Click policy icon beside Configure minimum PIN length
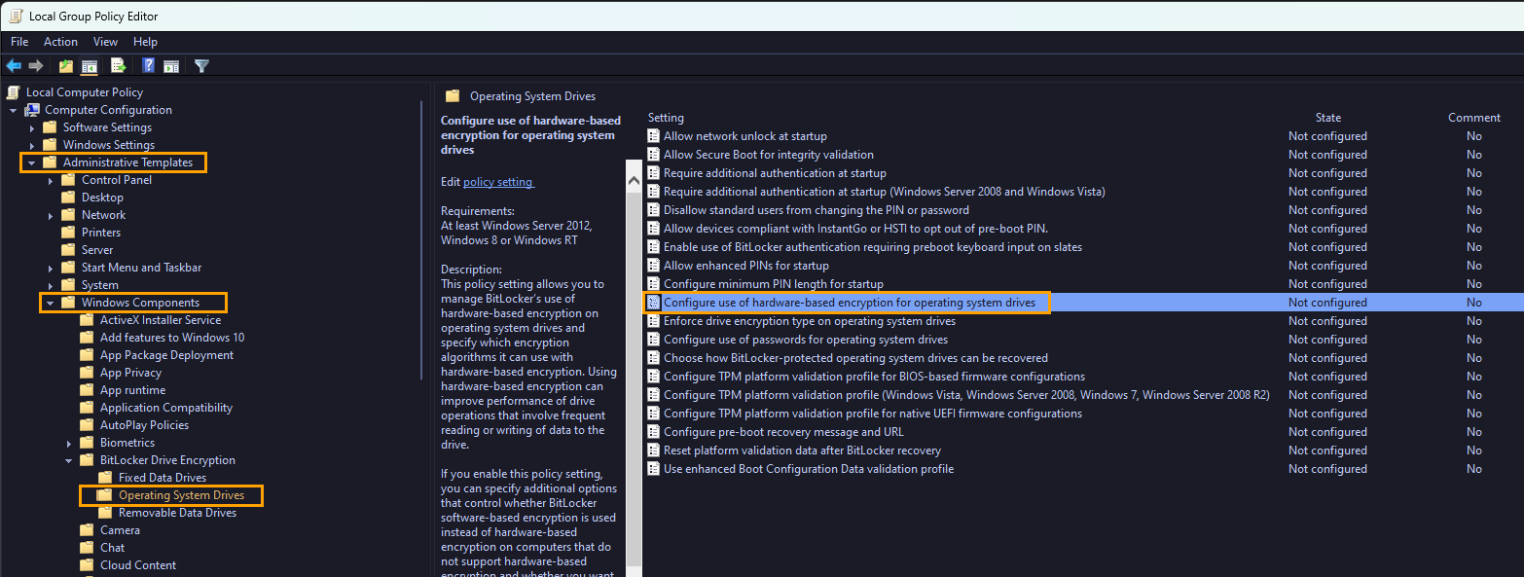Image resolution: width=1524 pixels, height=577 pixels. tap(654, 284)
